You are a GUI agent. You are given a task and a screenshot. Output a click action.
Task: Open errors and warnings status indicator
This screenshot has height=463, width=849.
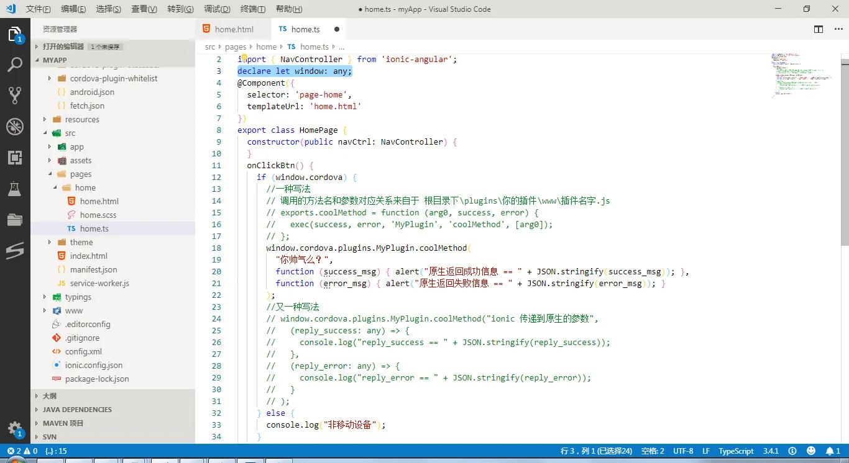(x=22, y=451)
